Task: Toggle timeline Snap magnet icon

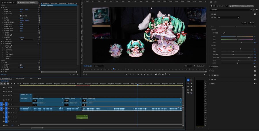Action: (5, 84)
